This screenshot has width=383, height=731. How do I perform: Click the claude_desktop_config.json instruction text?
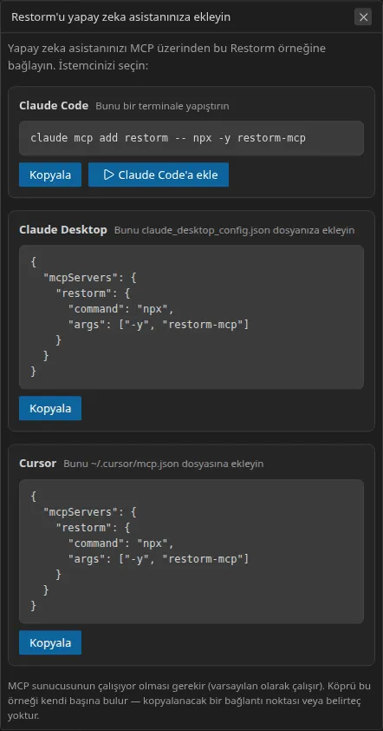[x=235, y=231]
